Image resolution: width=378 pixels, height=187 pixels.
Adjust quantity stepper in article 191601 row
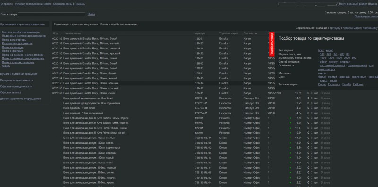click(x=312, y=118)
